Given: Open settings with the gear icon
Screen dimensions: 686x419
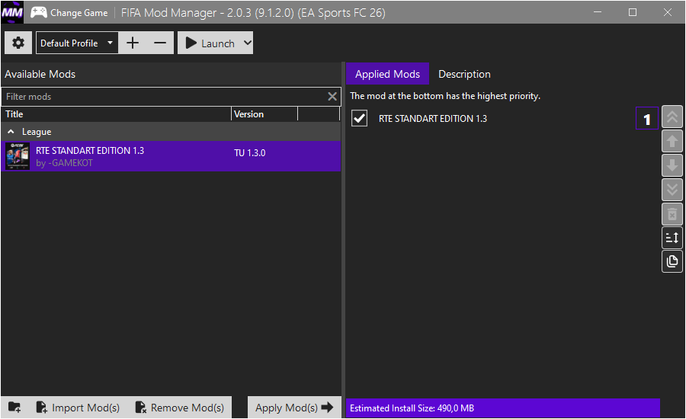Looking at the screenshot, I should click(x=18, y=43).
